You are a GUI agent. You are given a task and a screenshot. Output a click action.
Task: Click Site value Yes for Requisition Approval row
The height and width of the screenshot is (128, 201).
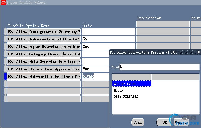96,69
